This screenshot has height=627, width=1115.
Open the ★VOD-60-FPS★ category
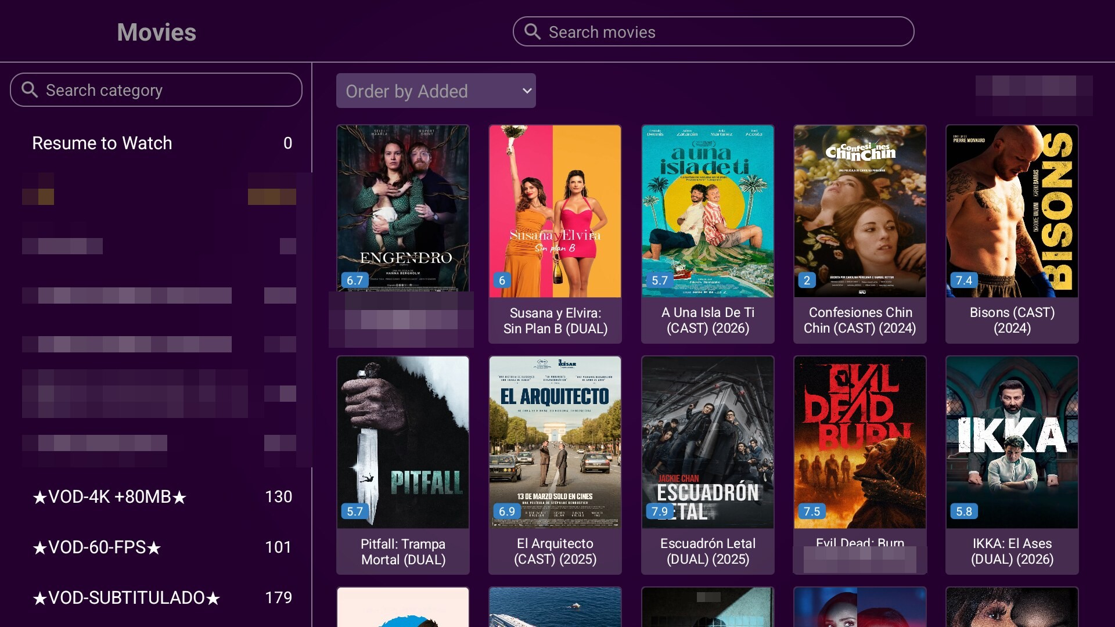(x=161, y=547)
